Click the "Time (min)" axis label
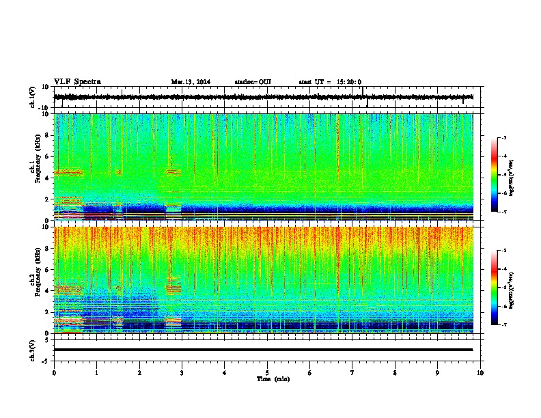This screenshot has height=418, width=541. pyautogui.click(x=273, y=379)
